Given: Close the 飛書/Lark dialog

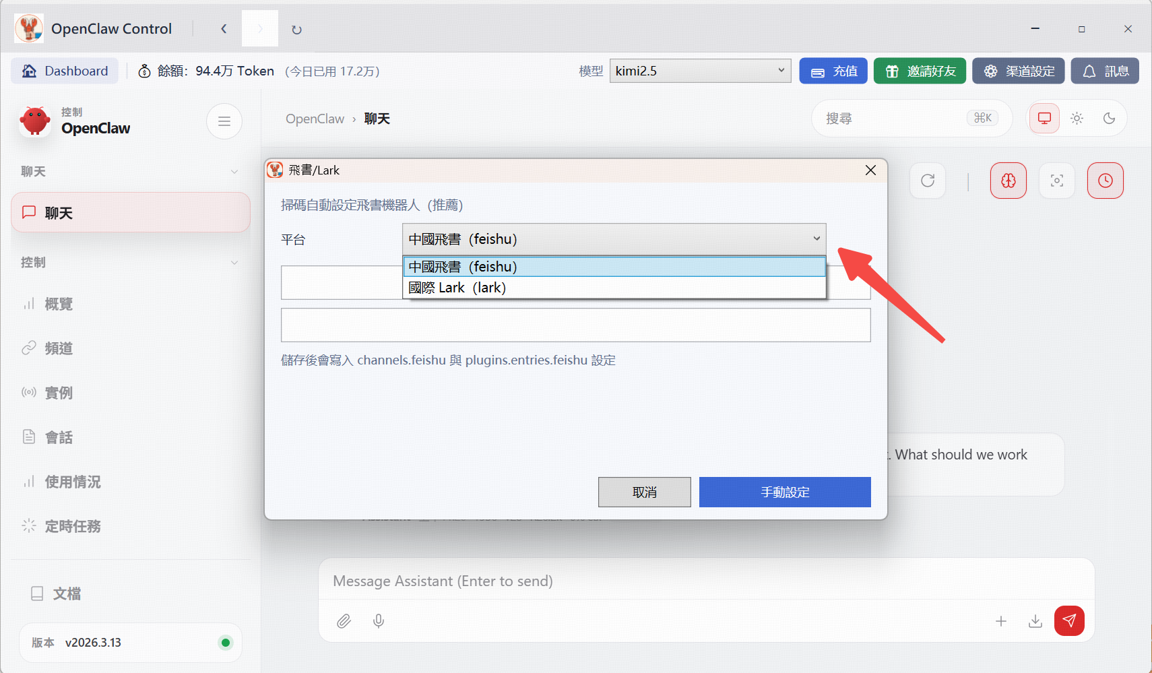Looking at the screenshot, I should [870, 170].
